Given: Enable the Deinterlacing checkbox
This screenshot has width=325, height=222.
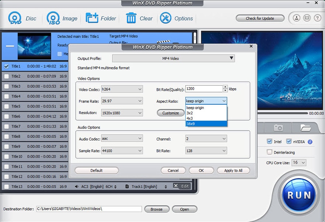Looking at the screenshot, I should pos(269,152).
